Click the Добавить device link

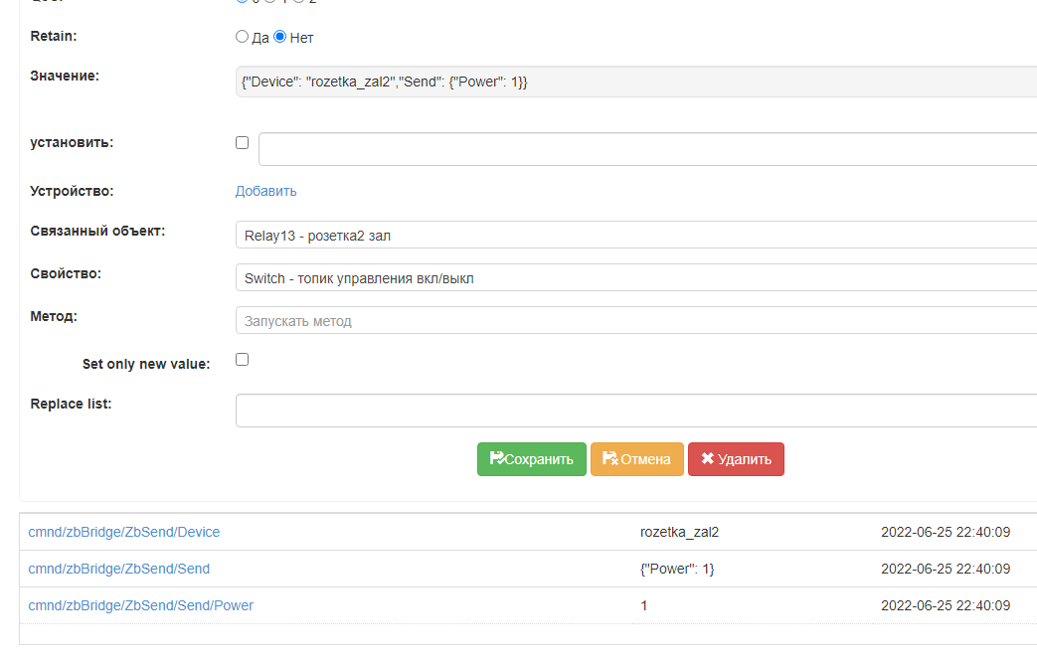click(265, 191)
